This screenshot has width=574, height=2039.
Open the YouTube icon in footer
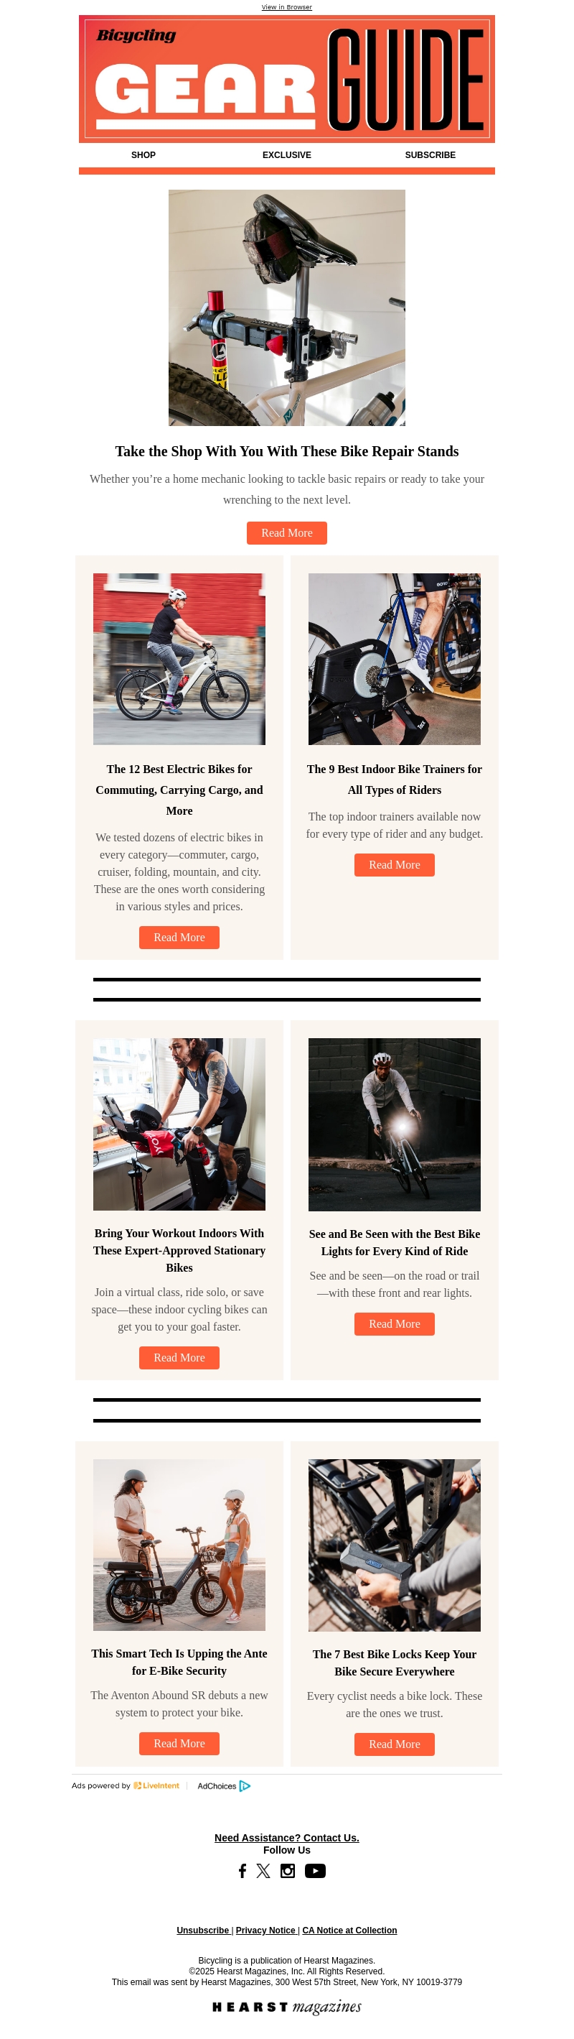[x=316, y=1870]
